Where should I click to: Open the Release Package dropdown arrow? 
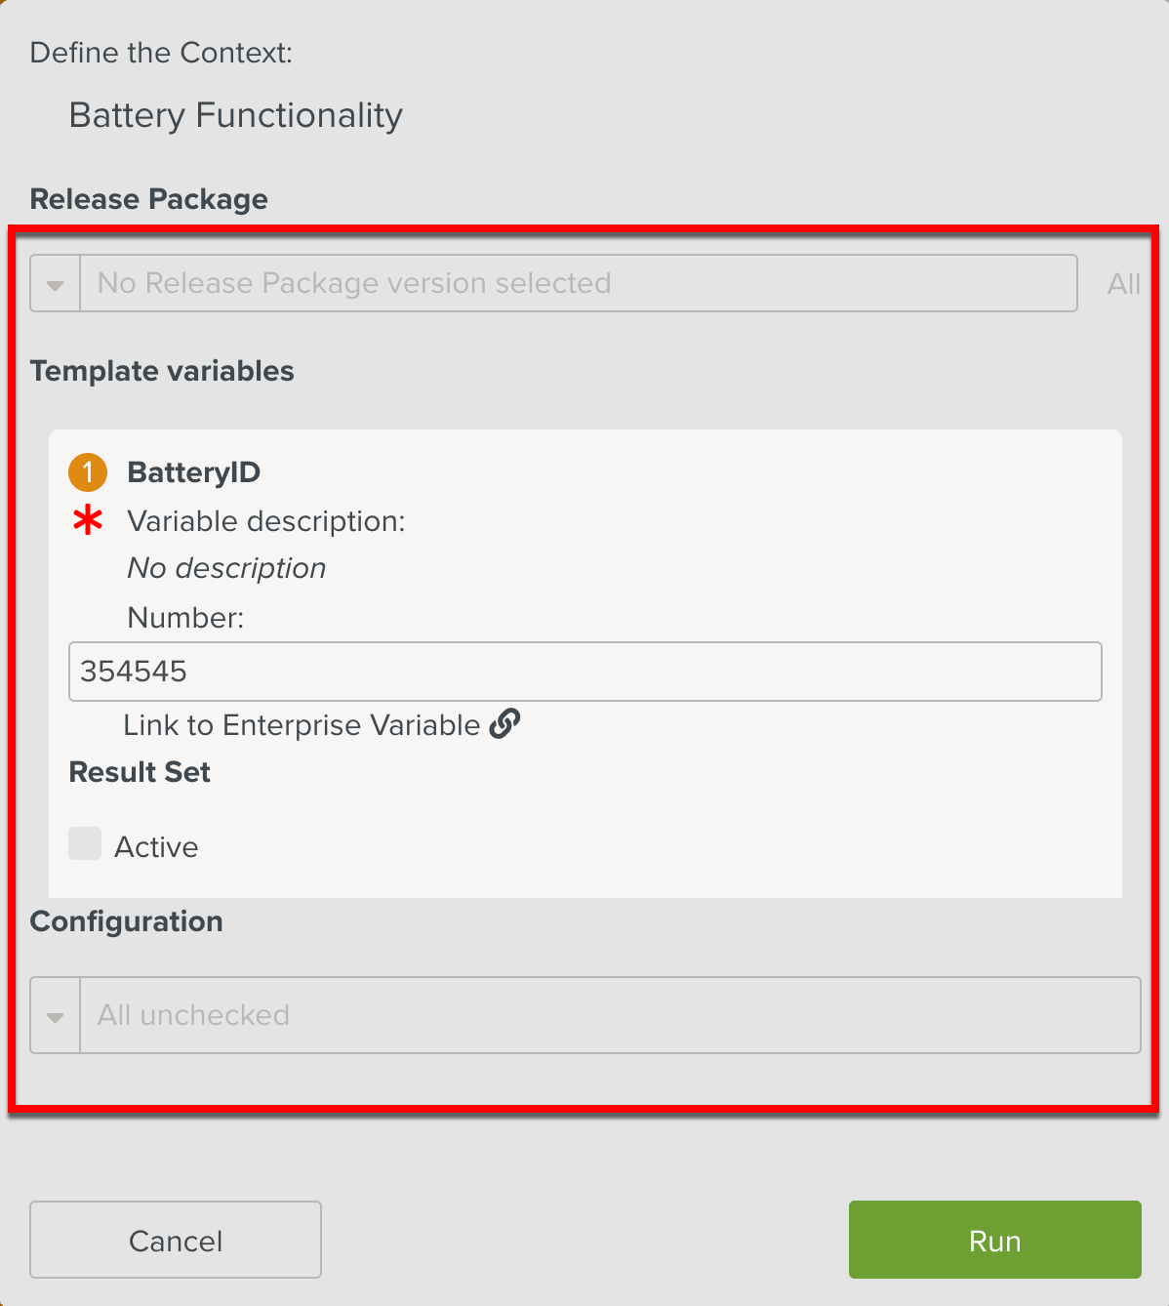coord(56,284)
